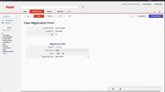The height and width of the screenshot is (92, 165).
Task: Open the Starred link
Action: (x=8, y=23)
